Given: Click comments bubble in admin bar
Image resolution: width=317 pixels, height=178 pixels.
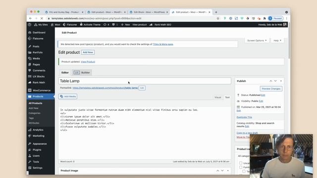Looking at the screenshot, I should pos(114,25).
